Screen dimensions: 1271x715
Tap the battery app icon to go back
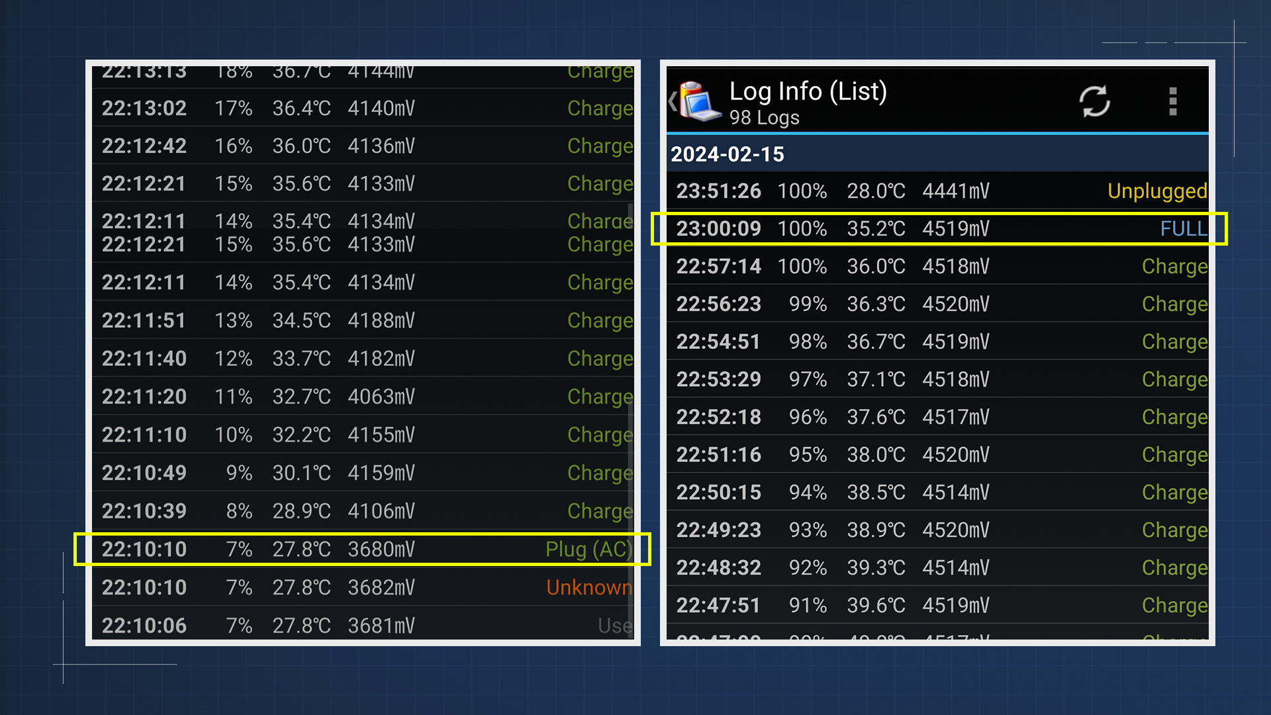[x=695, y=101]
